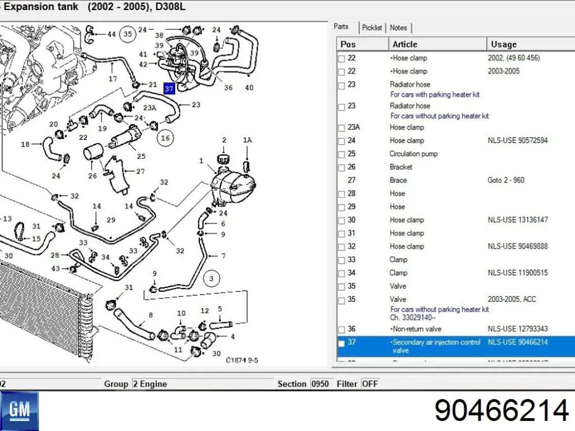Click the Article column header
575x431 pixels.
click(x=437, y=44)
